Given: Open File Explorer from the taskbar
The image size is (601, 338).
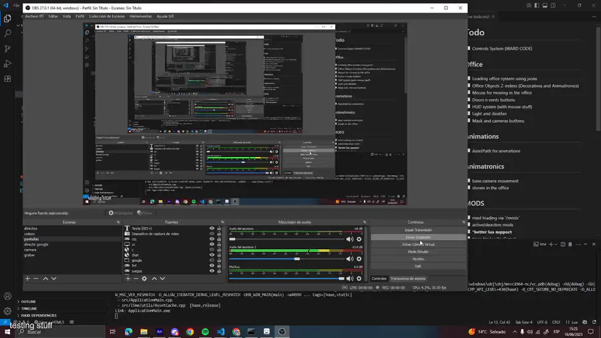Looking at the screenshot, I should pos(144,331).
